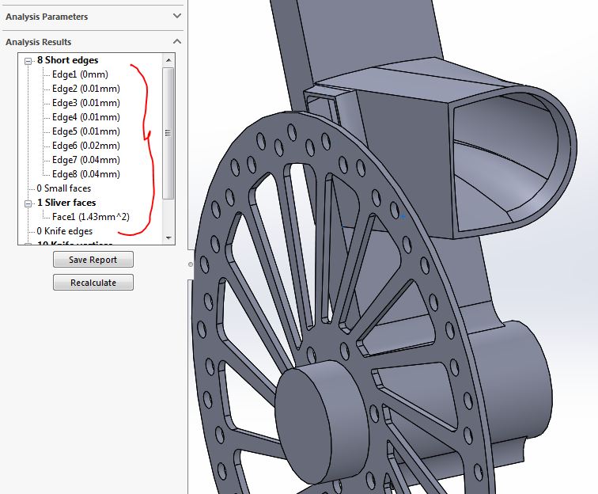Select Edge1 (0mm) in results
Image resolution: width=598 pixels, height=494 pixels.
pos(80,74)
